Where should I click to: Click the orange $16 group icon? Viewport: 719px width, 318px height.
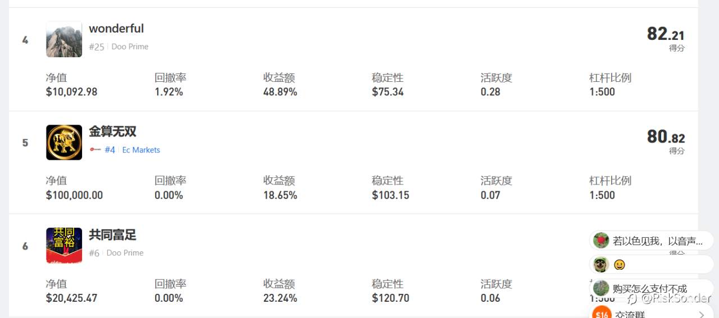602,312
